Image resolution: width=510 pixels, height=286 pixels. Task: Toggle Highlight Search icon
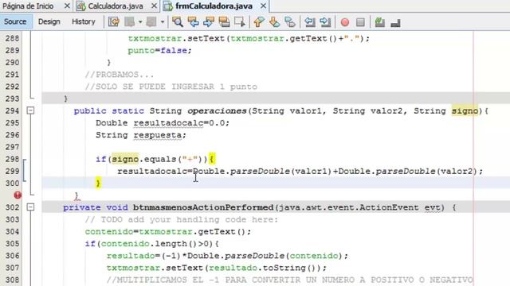(x=225, y=22)
